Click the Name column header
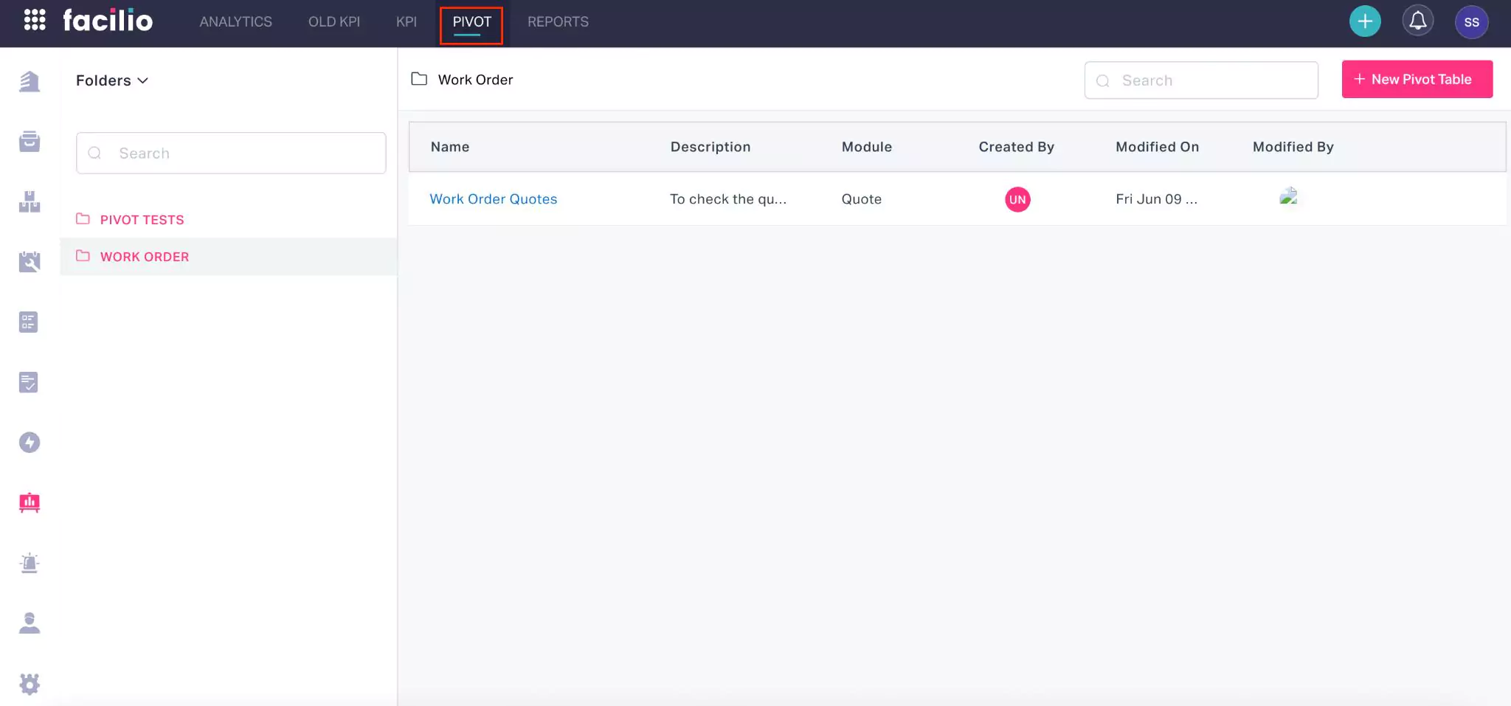1511x706 pixels. click(x=450, y=147)
